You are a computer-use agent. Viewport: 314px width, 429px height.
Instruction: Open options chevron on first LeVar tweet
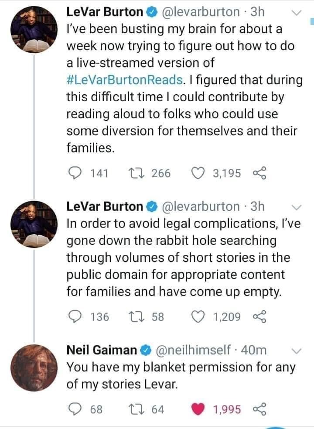(296, 14)
